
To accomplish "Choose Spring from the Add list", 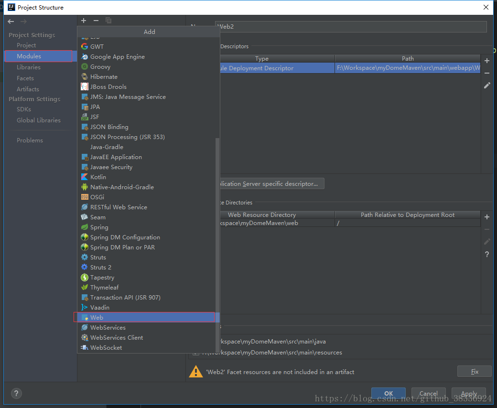I will pyautogui.click(x=146, y=227).
